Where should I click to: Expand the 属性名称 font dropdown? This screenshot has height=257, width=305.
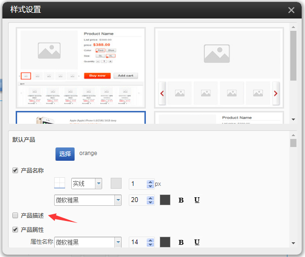118,242
